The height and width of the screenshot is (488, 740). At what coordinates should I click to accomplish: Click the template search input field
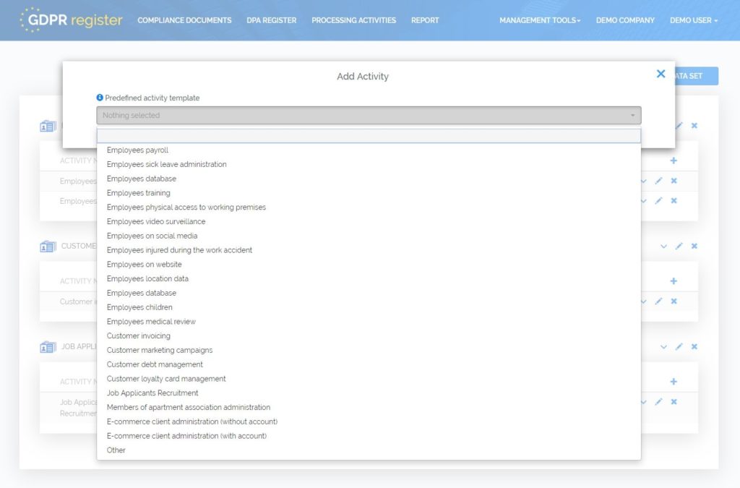[368, 136]
